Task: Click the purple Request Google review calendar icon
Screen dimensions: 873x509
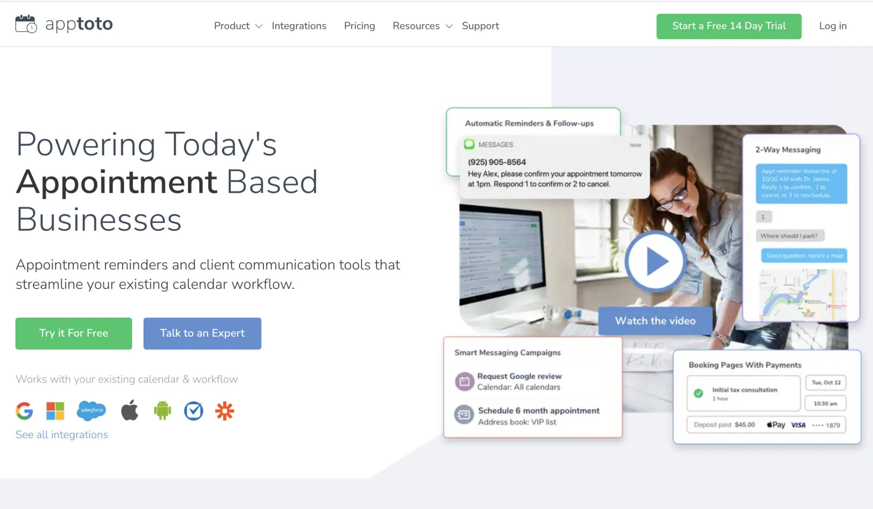Action: click(463, 381)
